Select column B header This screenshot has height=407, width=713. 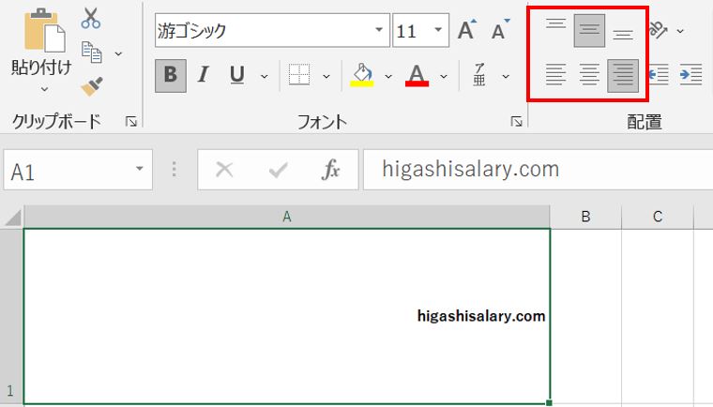585,217
